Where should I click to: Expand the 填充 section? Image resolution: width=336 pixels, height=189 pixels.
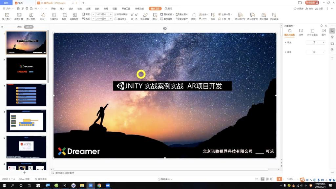click(285, 43)
